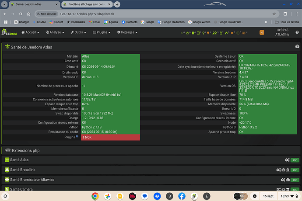Click the window summary icon in header
302x201 pixels.
pyautogui.click(x=198, y=33)
